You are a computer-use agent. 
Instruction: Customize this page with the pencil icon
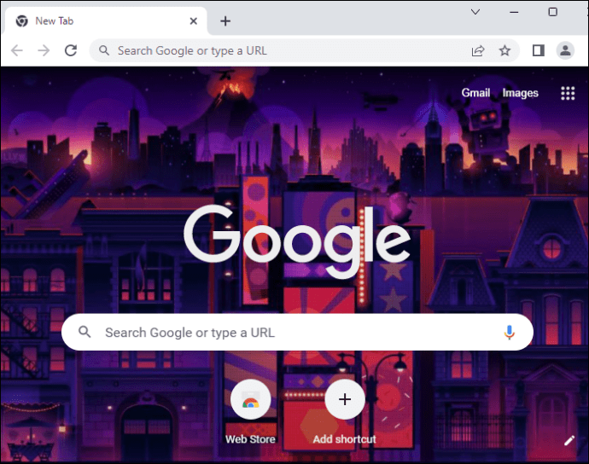pyautogui.click(x=569, y=440)
